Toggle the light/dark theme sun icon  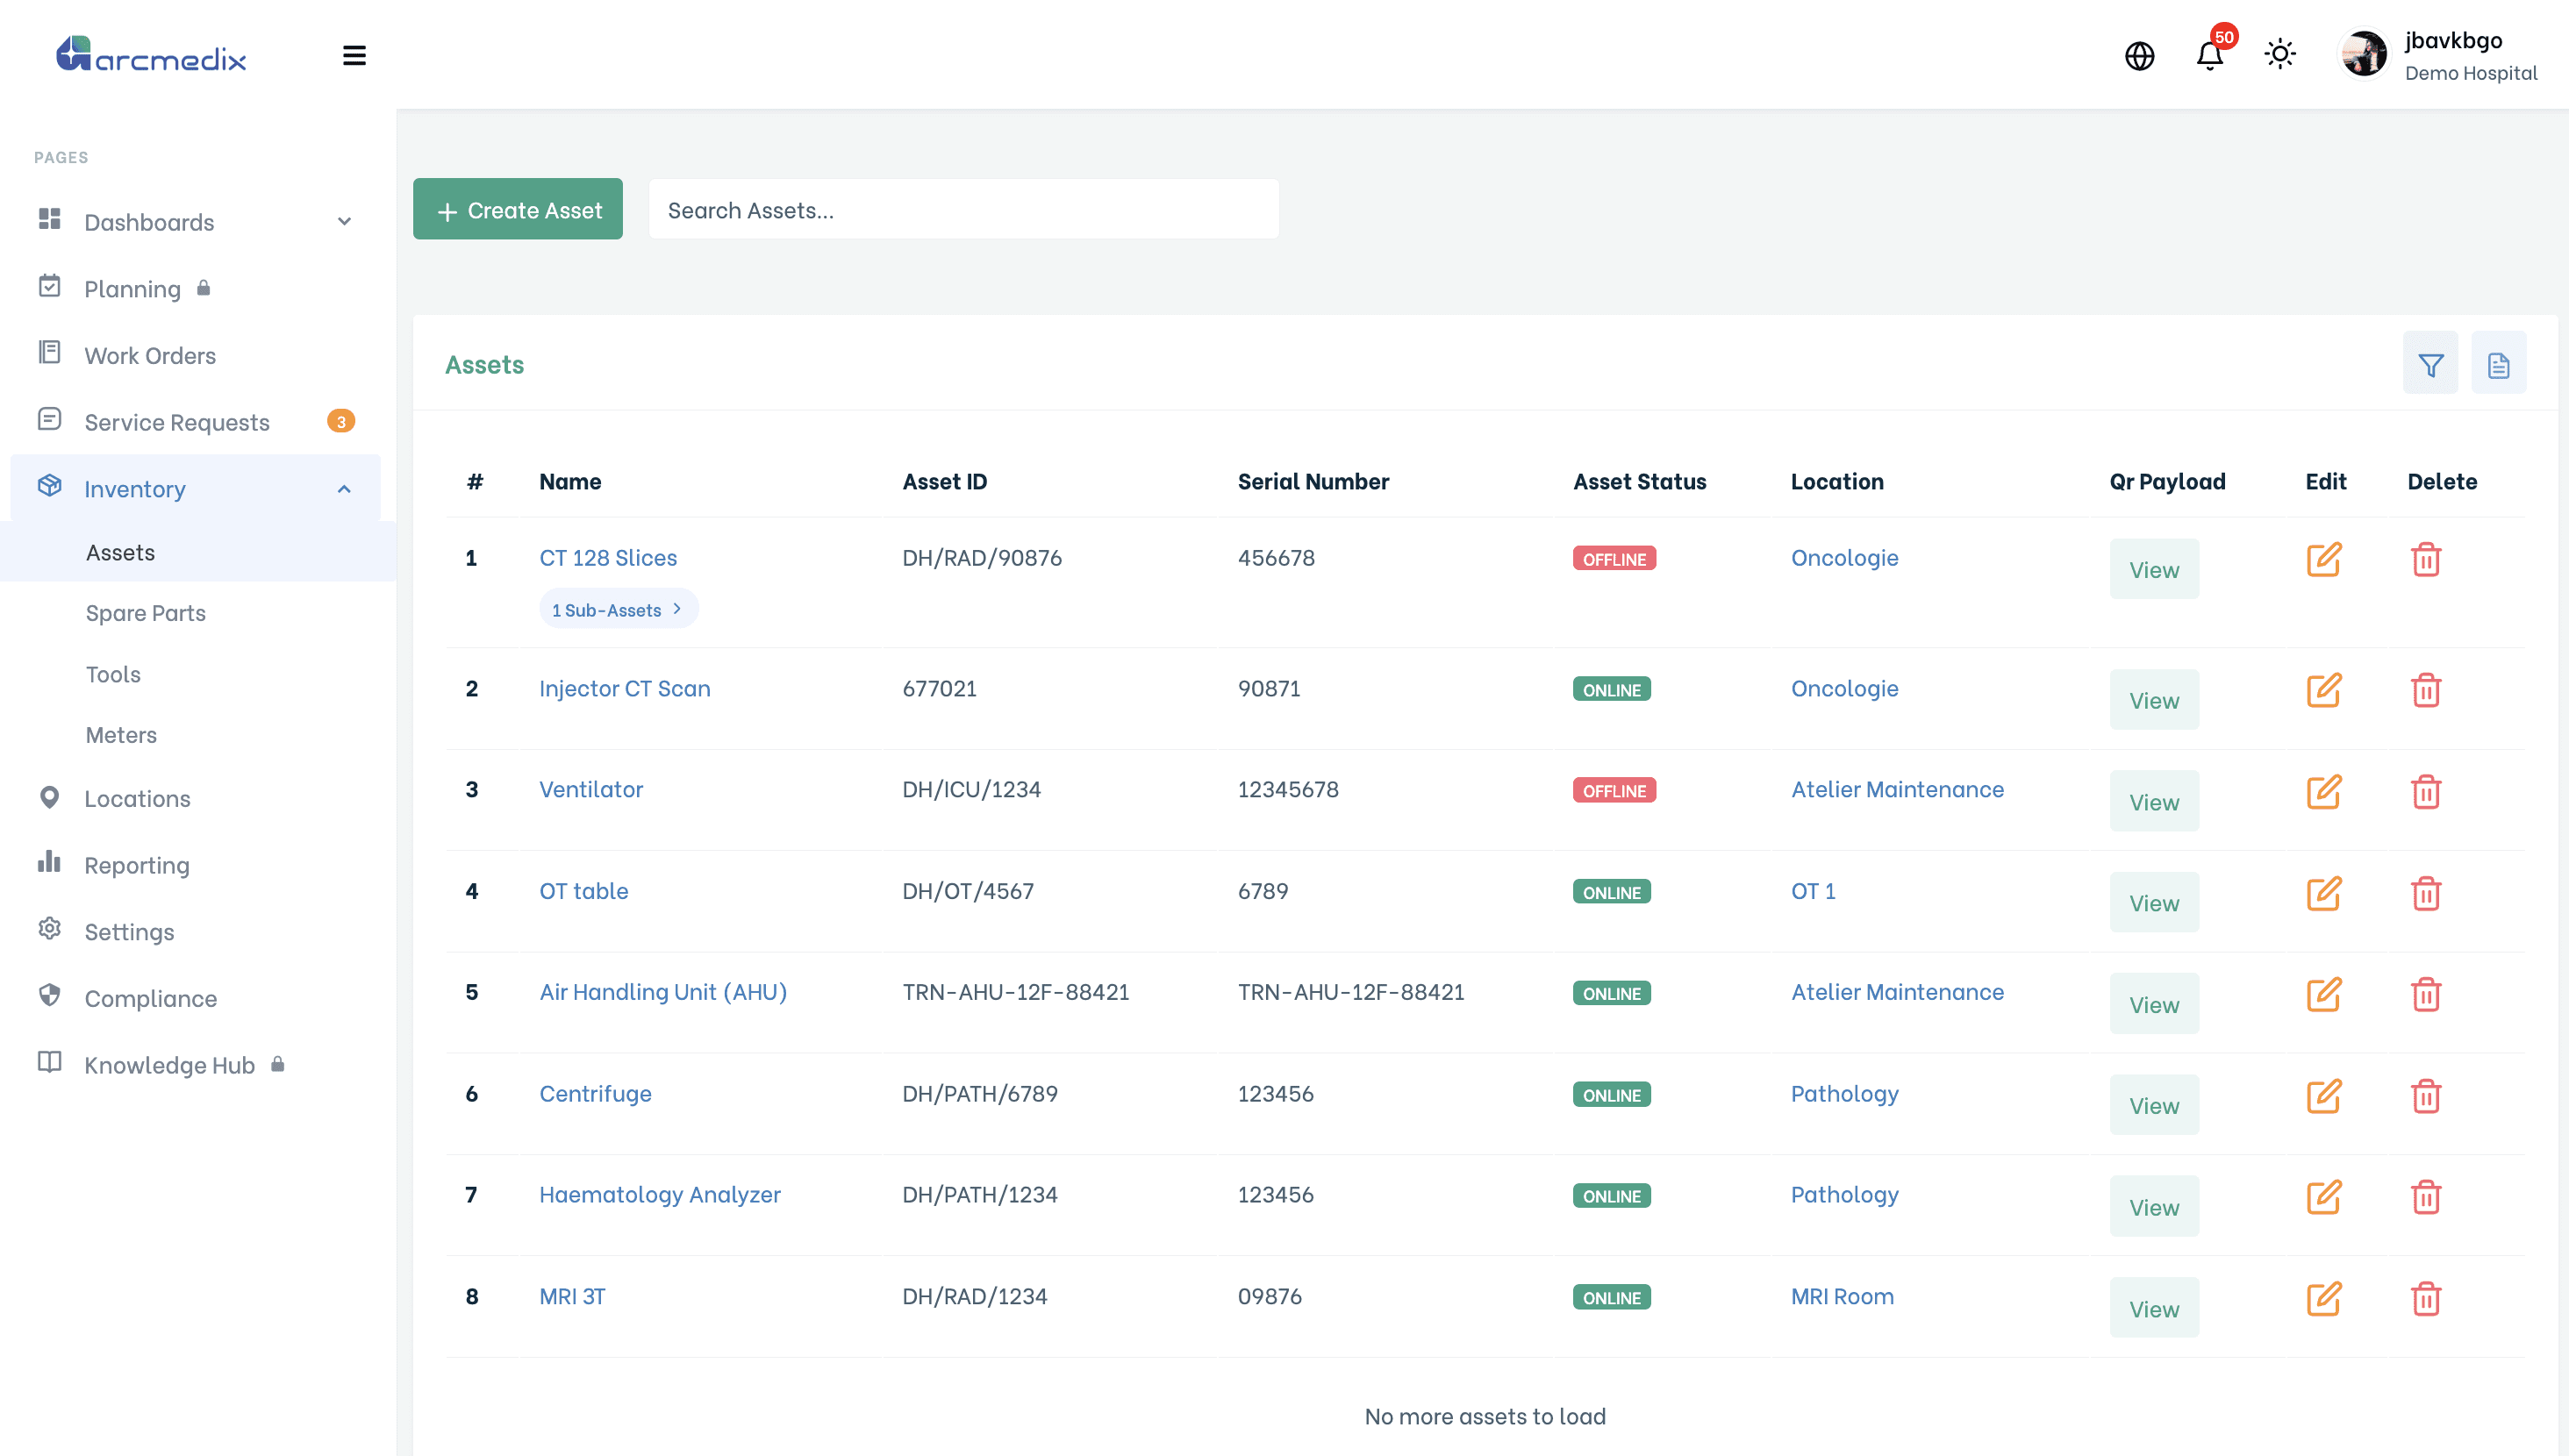click(2279, 54)
